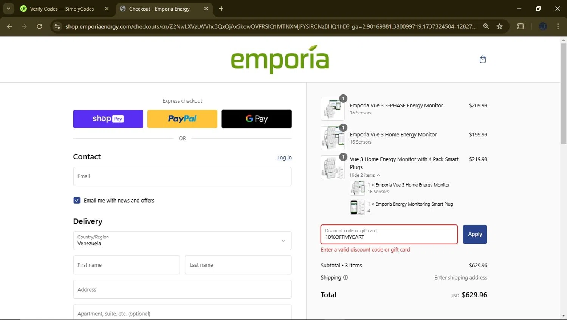Click the Vue 3 with 4 Pack Smart Plugs thumbnail
The height and width of the screenshot is (320, 567).
click(333, 167)
